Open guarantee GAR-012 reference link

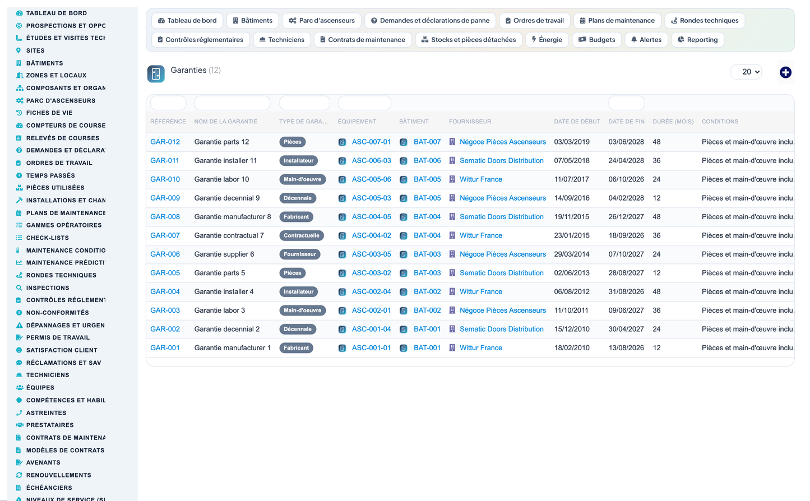coord(165,142)
